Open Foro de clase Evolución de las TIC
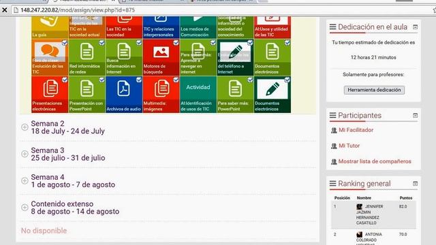 (50, 57)
